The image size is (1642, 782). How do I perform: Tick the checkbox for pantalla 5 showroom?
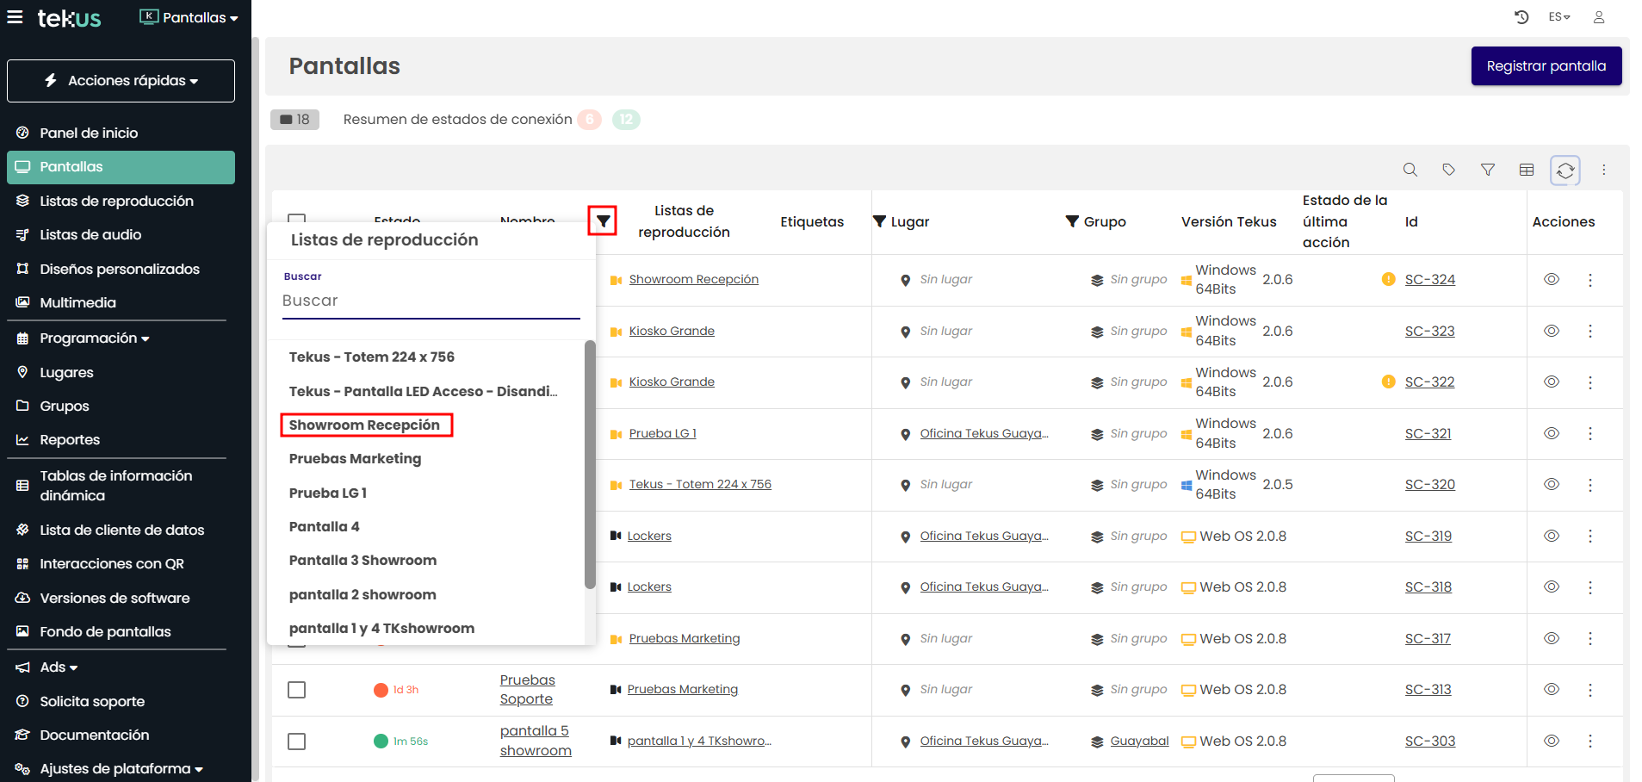(297, 742)
